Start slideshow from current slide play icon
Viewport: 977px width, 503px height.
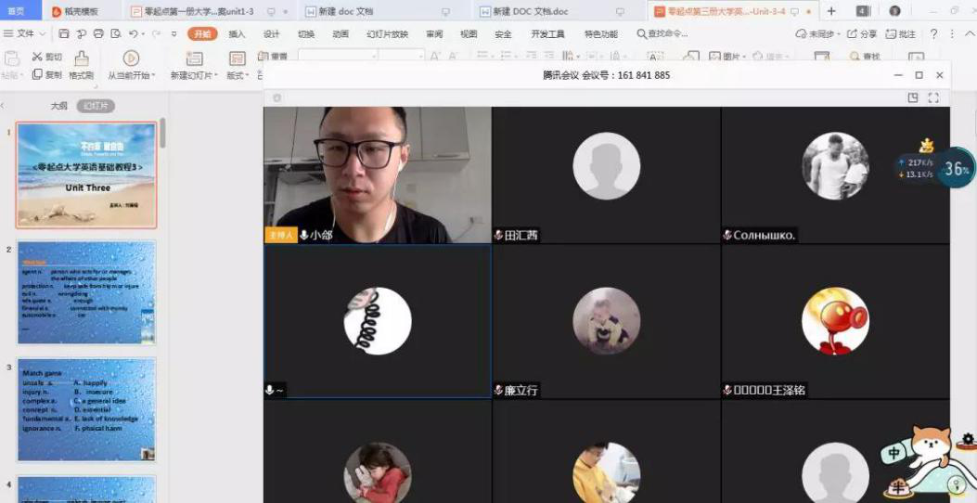(131, 58)
